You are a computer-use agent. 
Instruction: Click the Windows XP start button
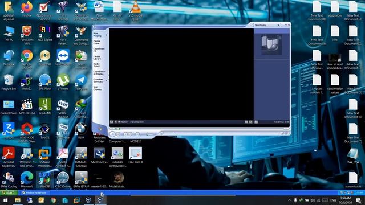pos(9,192)
